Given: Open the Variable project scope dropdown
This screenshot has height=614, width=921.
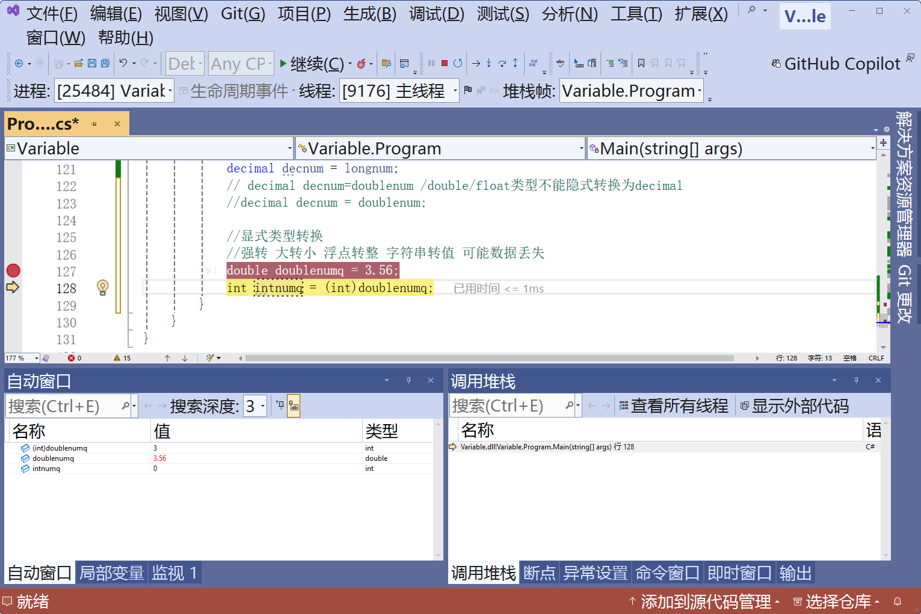Looking at the screenshot, I should [149, 148].
